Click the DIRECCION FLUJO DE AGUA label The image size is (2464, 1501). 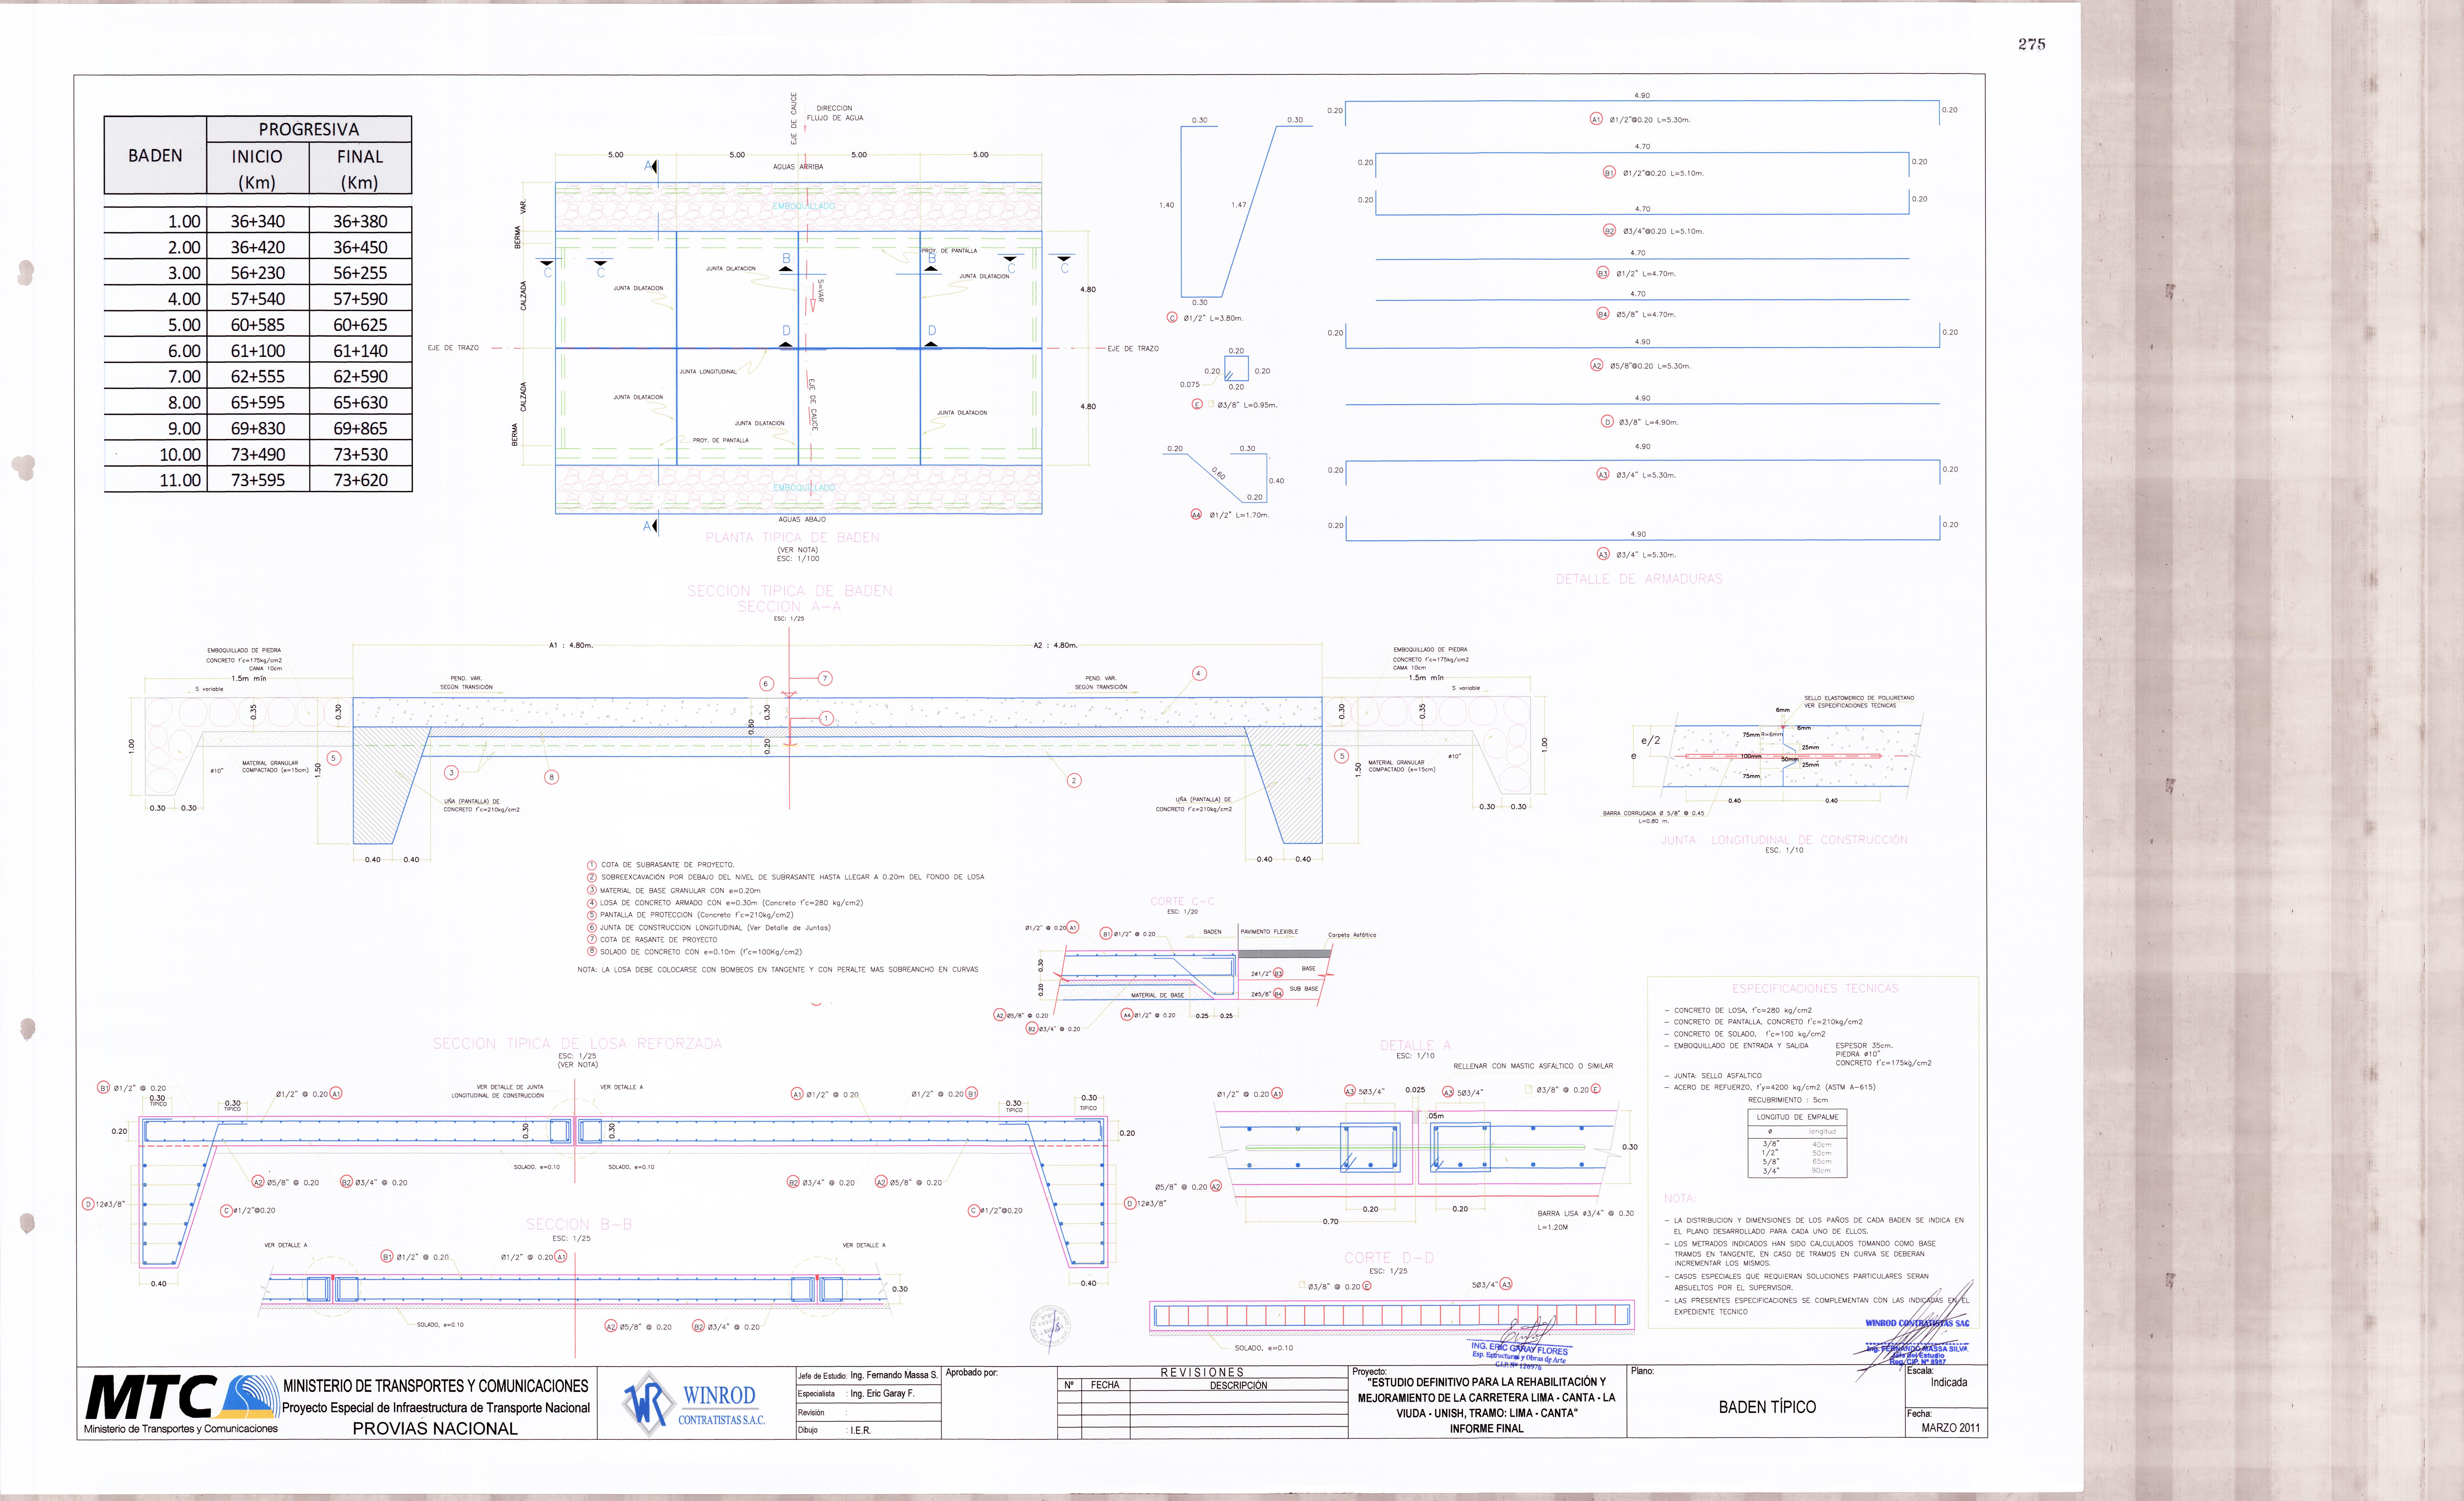tap(835, 113)
